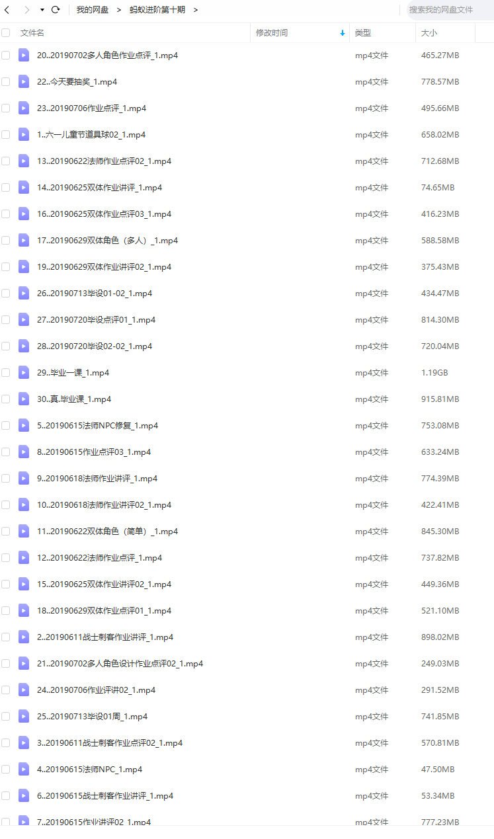This screenshot has height=839, width=494.
Task: Tick the checkbox for 25..20190713毕设01周_1.mp4
Action: (x=6, y=716)
